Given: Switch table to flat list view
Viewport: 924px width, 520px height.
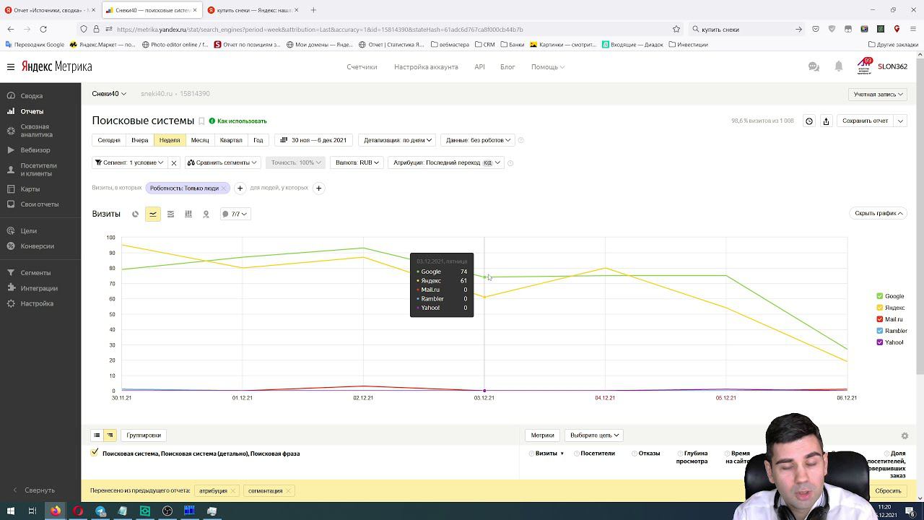Looking at the screenshot, I should (97, 435).
